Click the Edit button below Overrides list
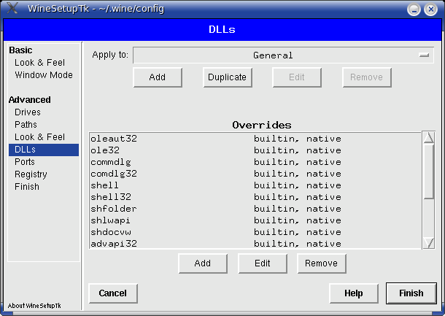Viewport: 445px width, 316px height. pos(262,263)
